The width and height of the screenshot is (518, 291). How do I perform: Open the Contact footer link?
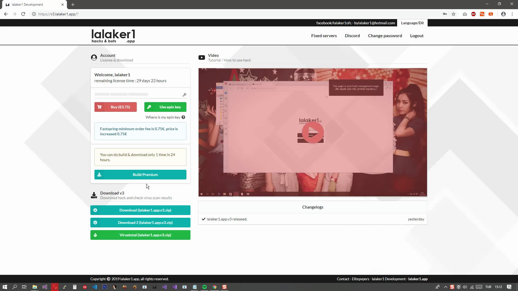tap(343, 279)
